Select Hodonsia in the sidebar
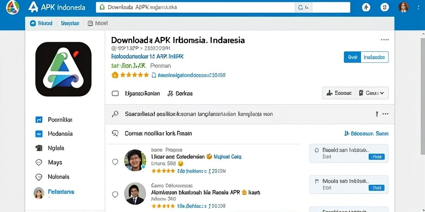425x212 pixels. 60,134
